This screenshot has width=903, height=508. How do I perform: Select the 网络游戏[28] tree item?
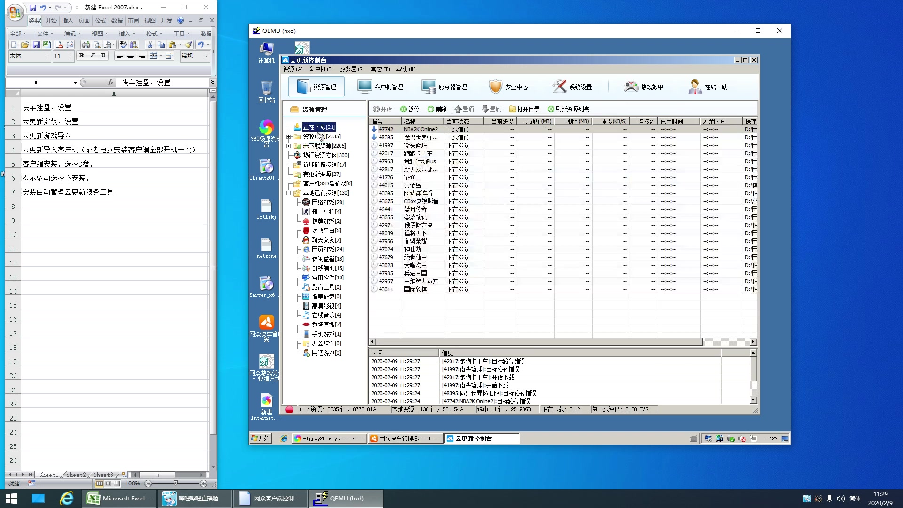point(327,202)
